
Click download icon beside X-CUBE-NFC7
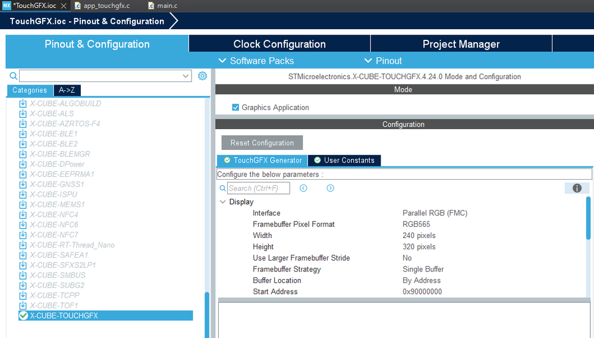[23, 235]
